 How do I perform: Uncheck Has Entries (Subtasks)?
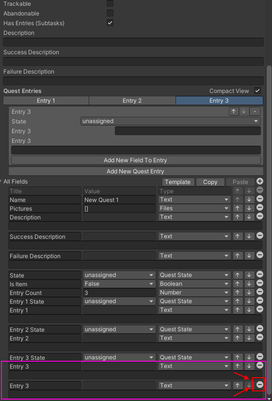coord(110,23)
